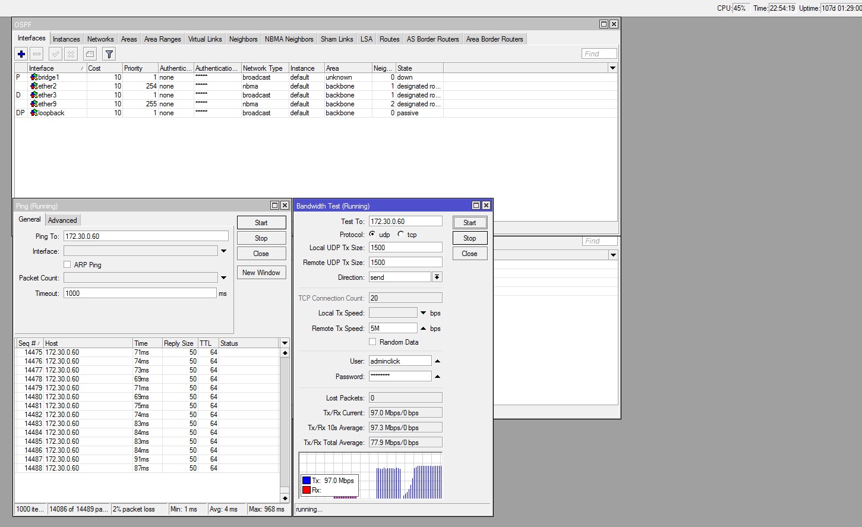Click the New Window button in Ping

pyautogui.click(x=261, y=273)
